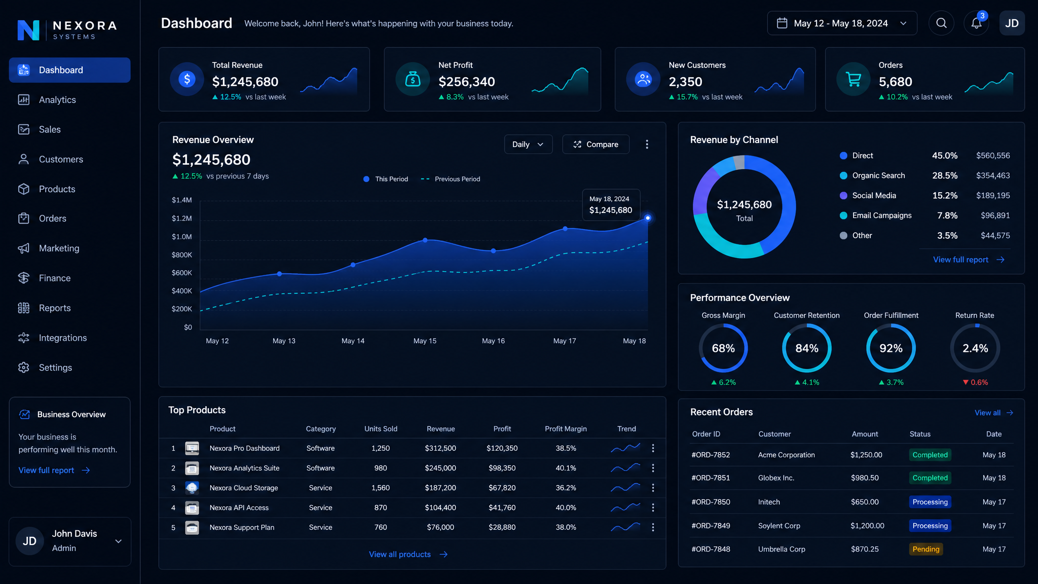
Task: Click Nexora Pro Dashboard product thumbnail
Action: click(x=192, y=448)
